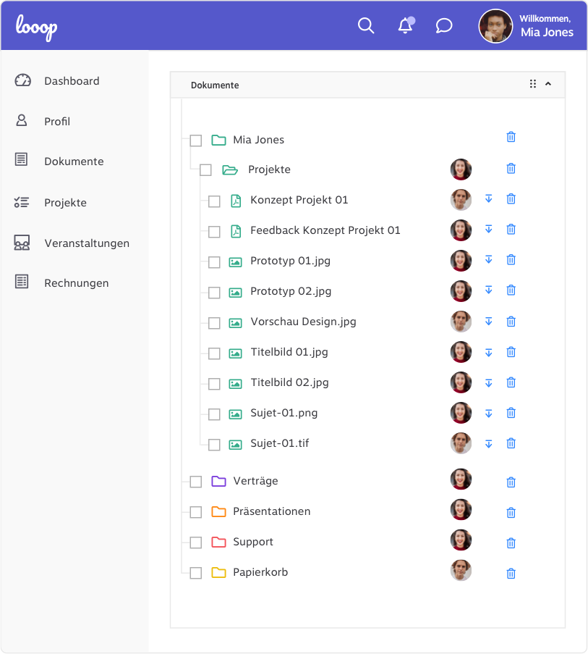Open the search magnifier in header
The width and height of the screenshot is (588, 654).
click(366, 26)
